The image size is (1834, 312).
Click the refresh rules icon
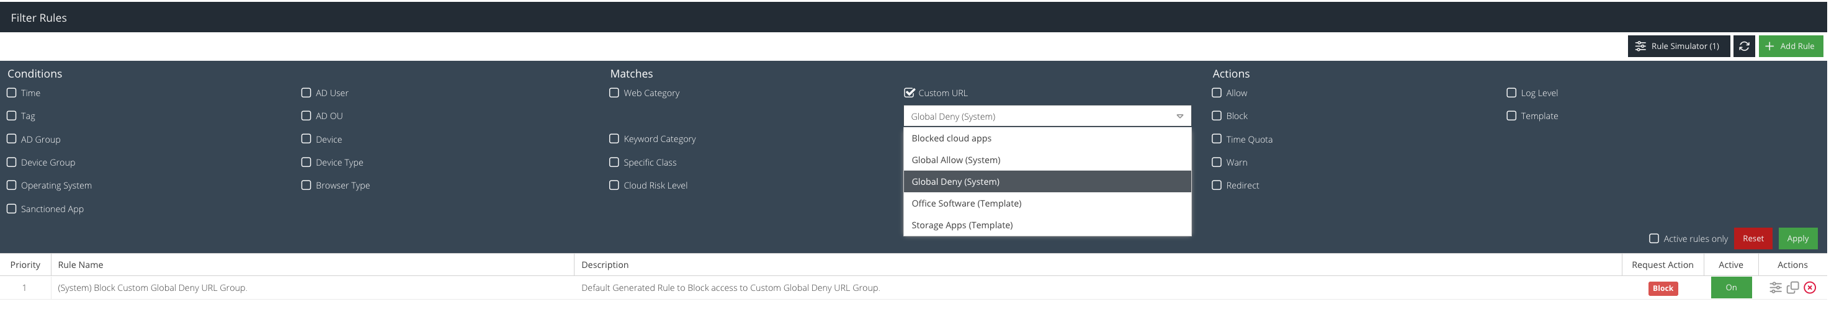tap(1743, 47)
